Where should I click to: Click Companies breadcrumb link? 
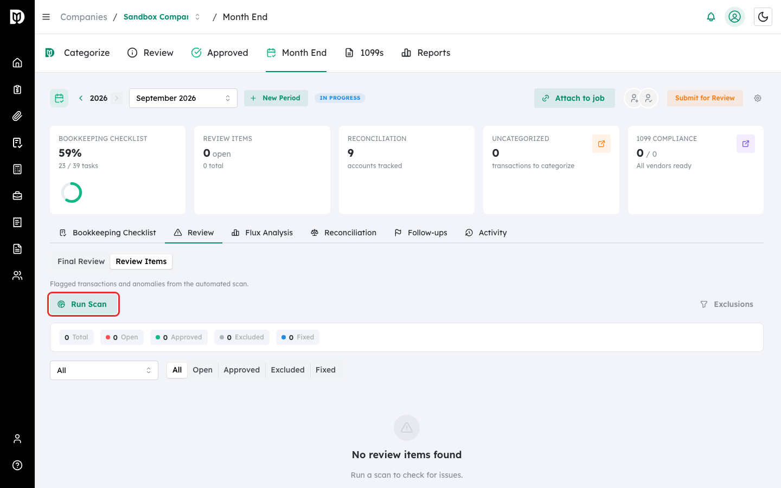[x=84, y=17]
